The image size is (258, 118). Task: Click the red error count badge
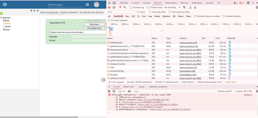[x=236, y=3]
